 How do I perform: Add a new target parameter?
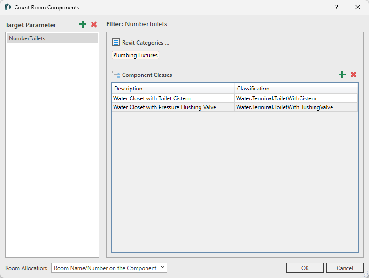pos(83,24)
